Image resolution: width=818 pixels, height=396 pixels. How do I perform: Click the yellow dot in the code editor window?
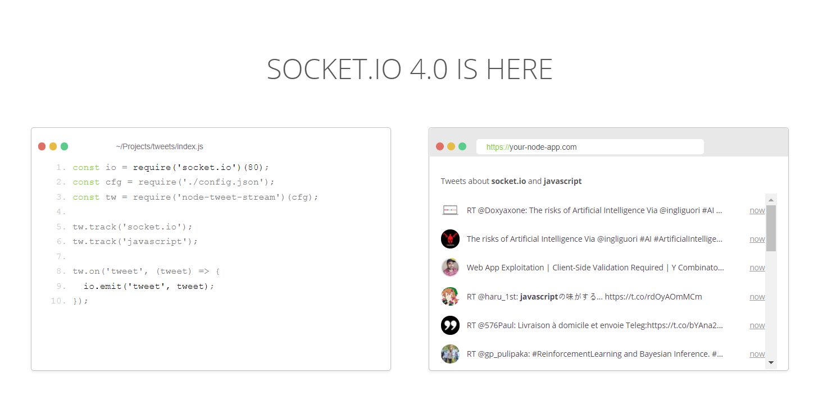tap(53, 146)
